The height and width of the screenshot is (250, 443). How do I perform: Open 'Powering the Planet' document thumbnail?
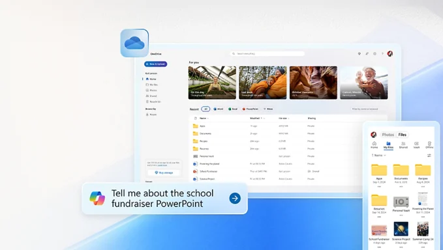[x=423, y=199]
